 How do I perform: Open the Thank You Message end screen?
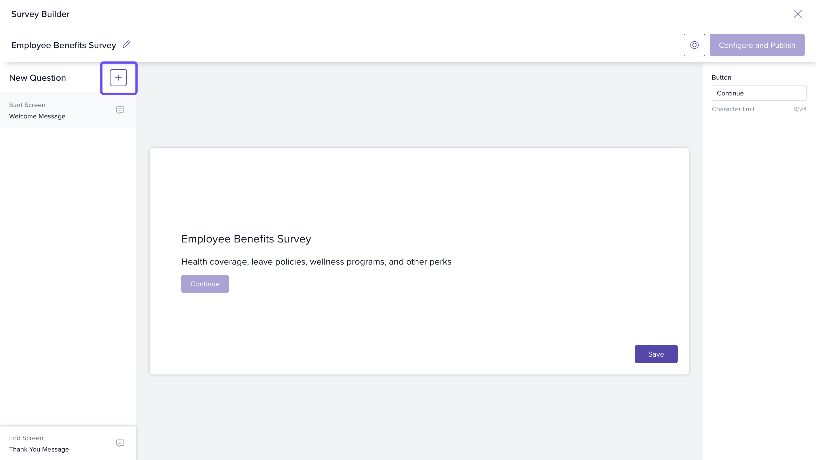pos(39,449)
